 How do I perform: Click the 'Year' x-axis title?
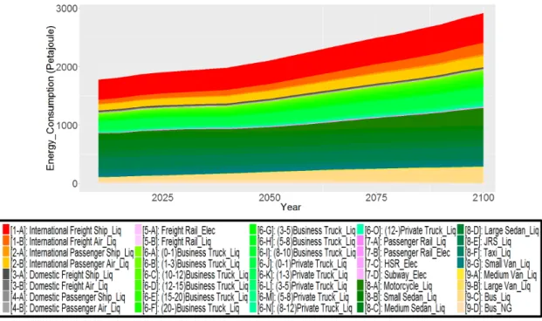pyautogui.click(x=291, y=207)
